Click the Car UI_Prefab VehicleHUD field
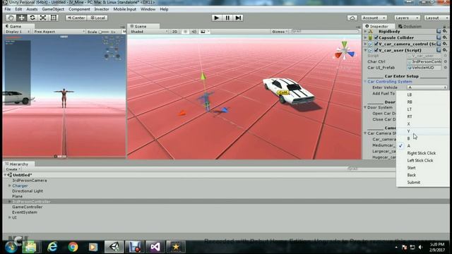This screenshot has width=452, height=254. click(424, 68)
